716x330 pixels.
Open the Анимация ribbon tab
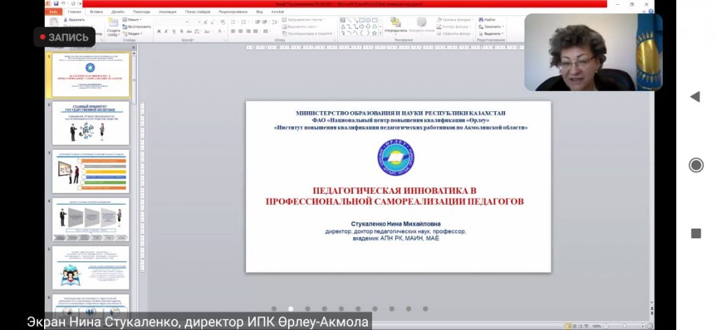click(168, 11)
